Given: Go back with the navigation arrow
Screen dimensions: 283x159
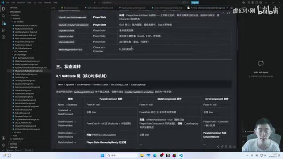Looking at the screenshot, I should point(95,3).
